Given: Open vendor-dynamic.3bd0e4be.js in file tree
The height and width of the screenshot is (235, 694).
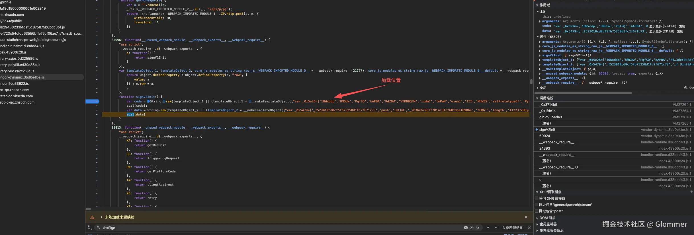Looking at the screenshot, I should point(22,77).
